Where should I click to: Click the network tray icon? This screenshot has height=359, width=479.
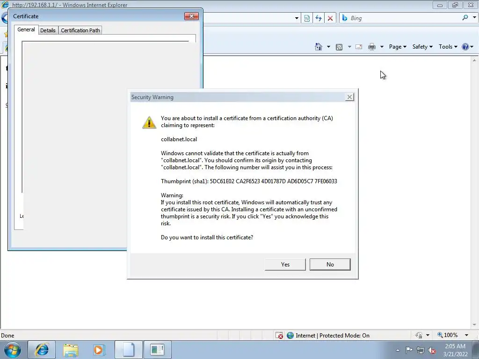pyautogui.click(x=421, y=350)
